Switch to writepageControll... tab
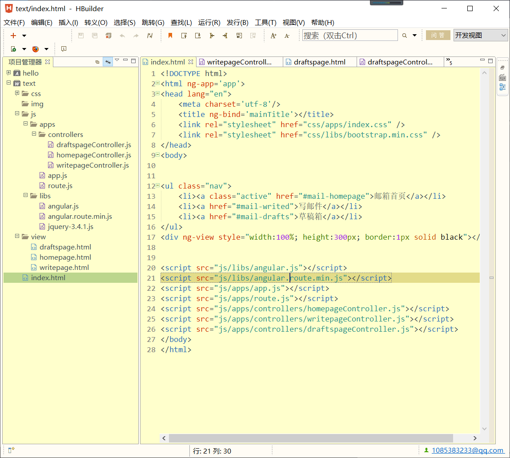Screen dimensions: 510x458 pos(239,62)
